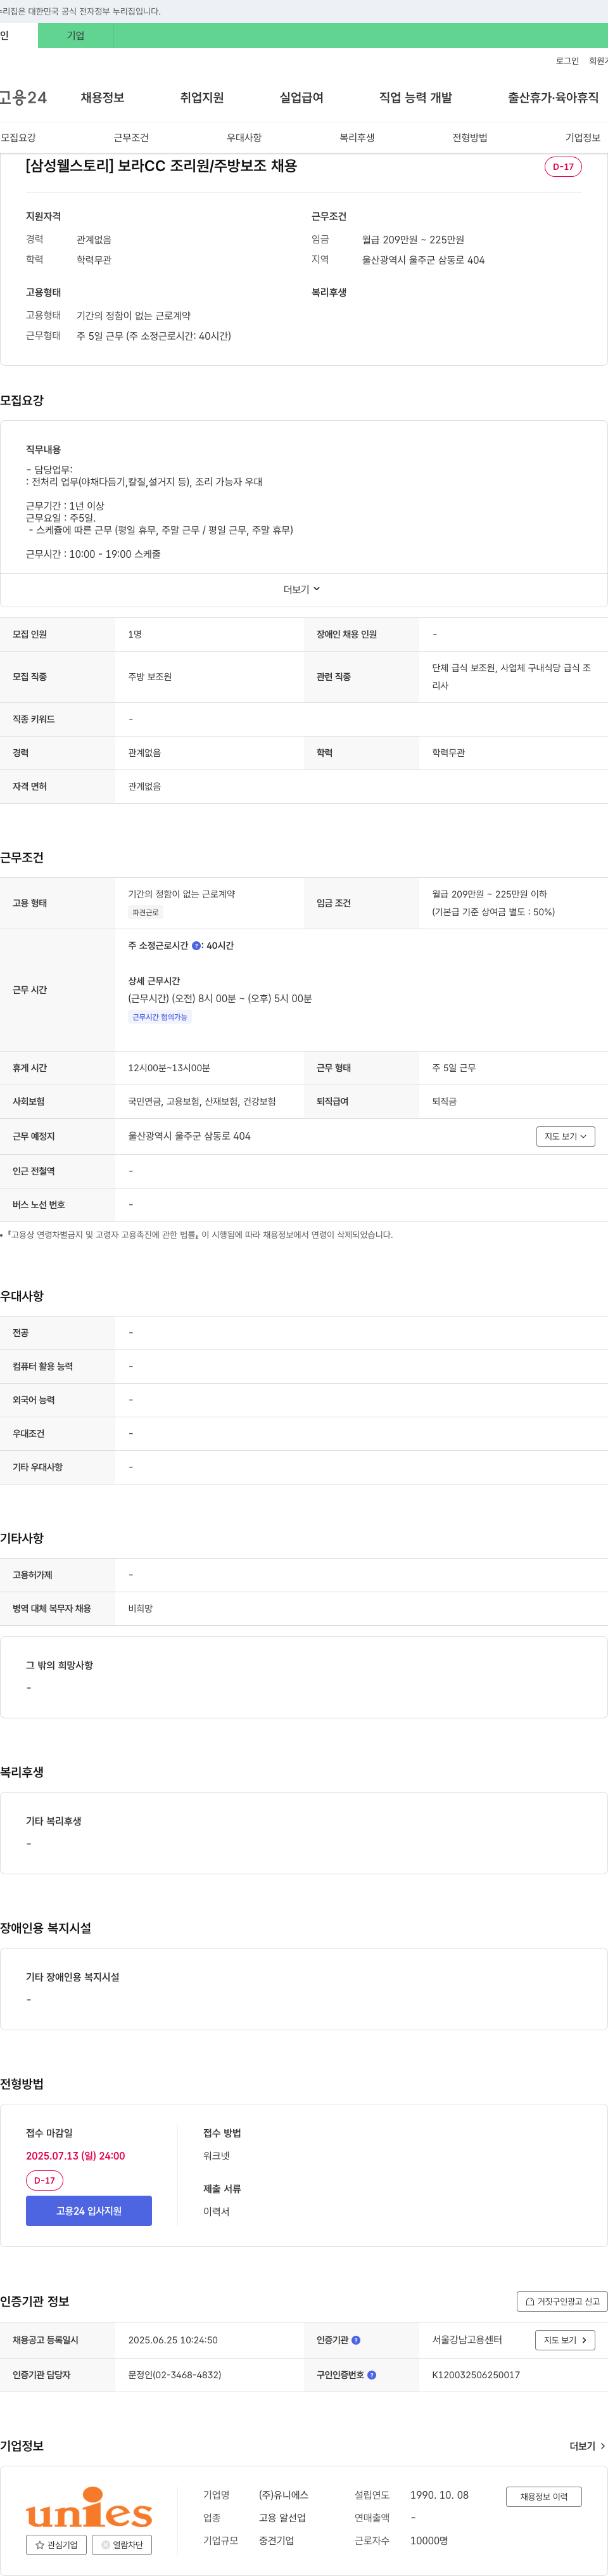608x2576 pixels.
Task: Click the founding date '1990. 10. 08'
Action: point(440,2495)
